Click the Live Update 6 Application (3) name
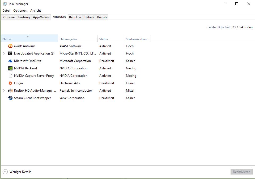 tap(34, 53)
